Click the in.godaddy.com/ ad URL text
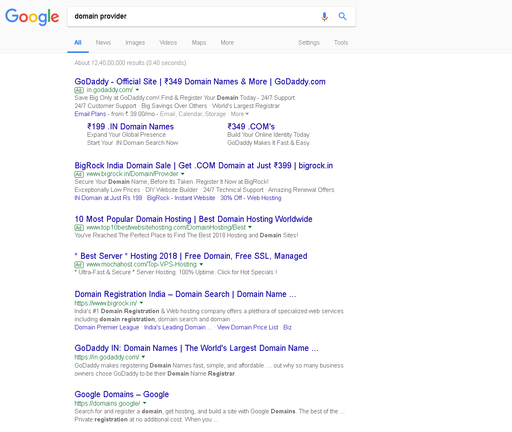The height and width of the screenshot is (432, 512). pyautogui.click(x=109, y=90)
